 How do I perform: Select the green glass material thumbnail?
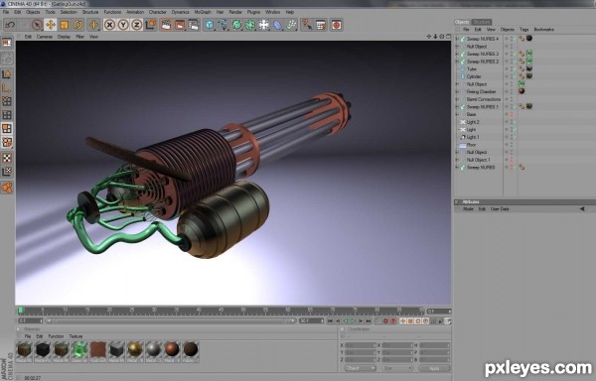pyautogui.click(x=79, y=349)
